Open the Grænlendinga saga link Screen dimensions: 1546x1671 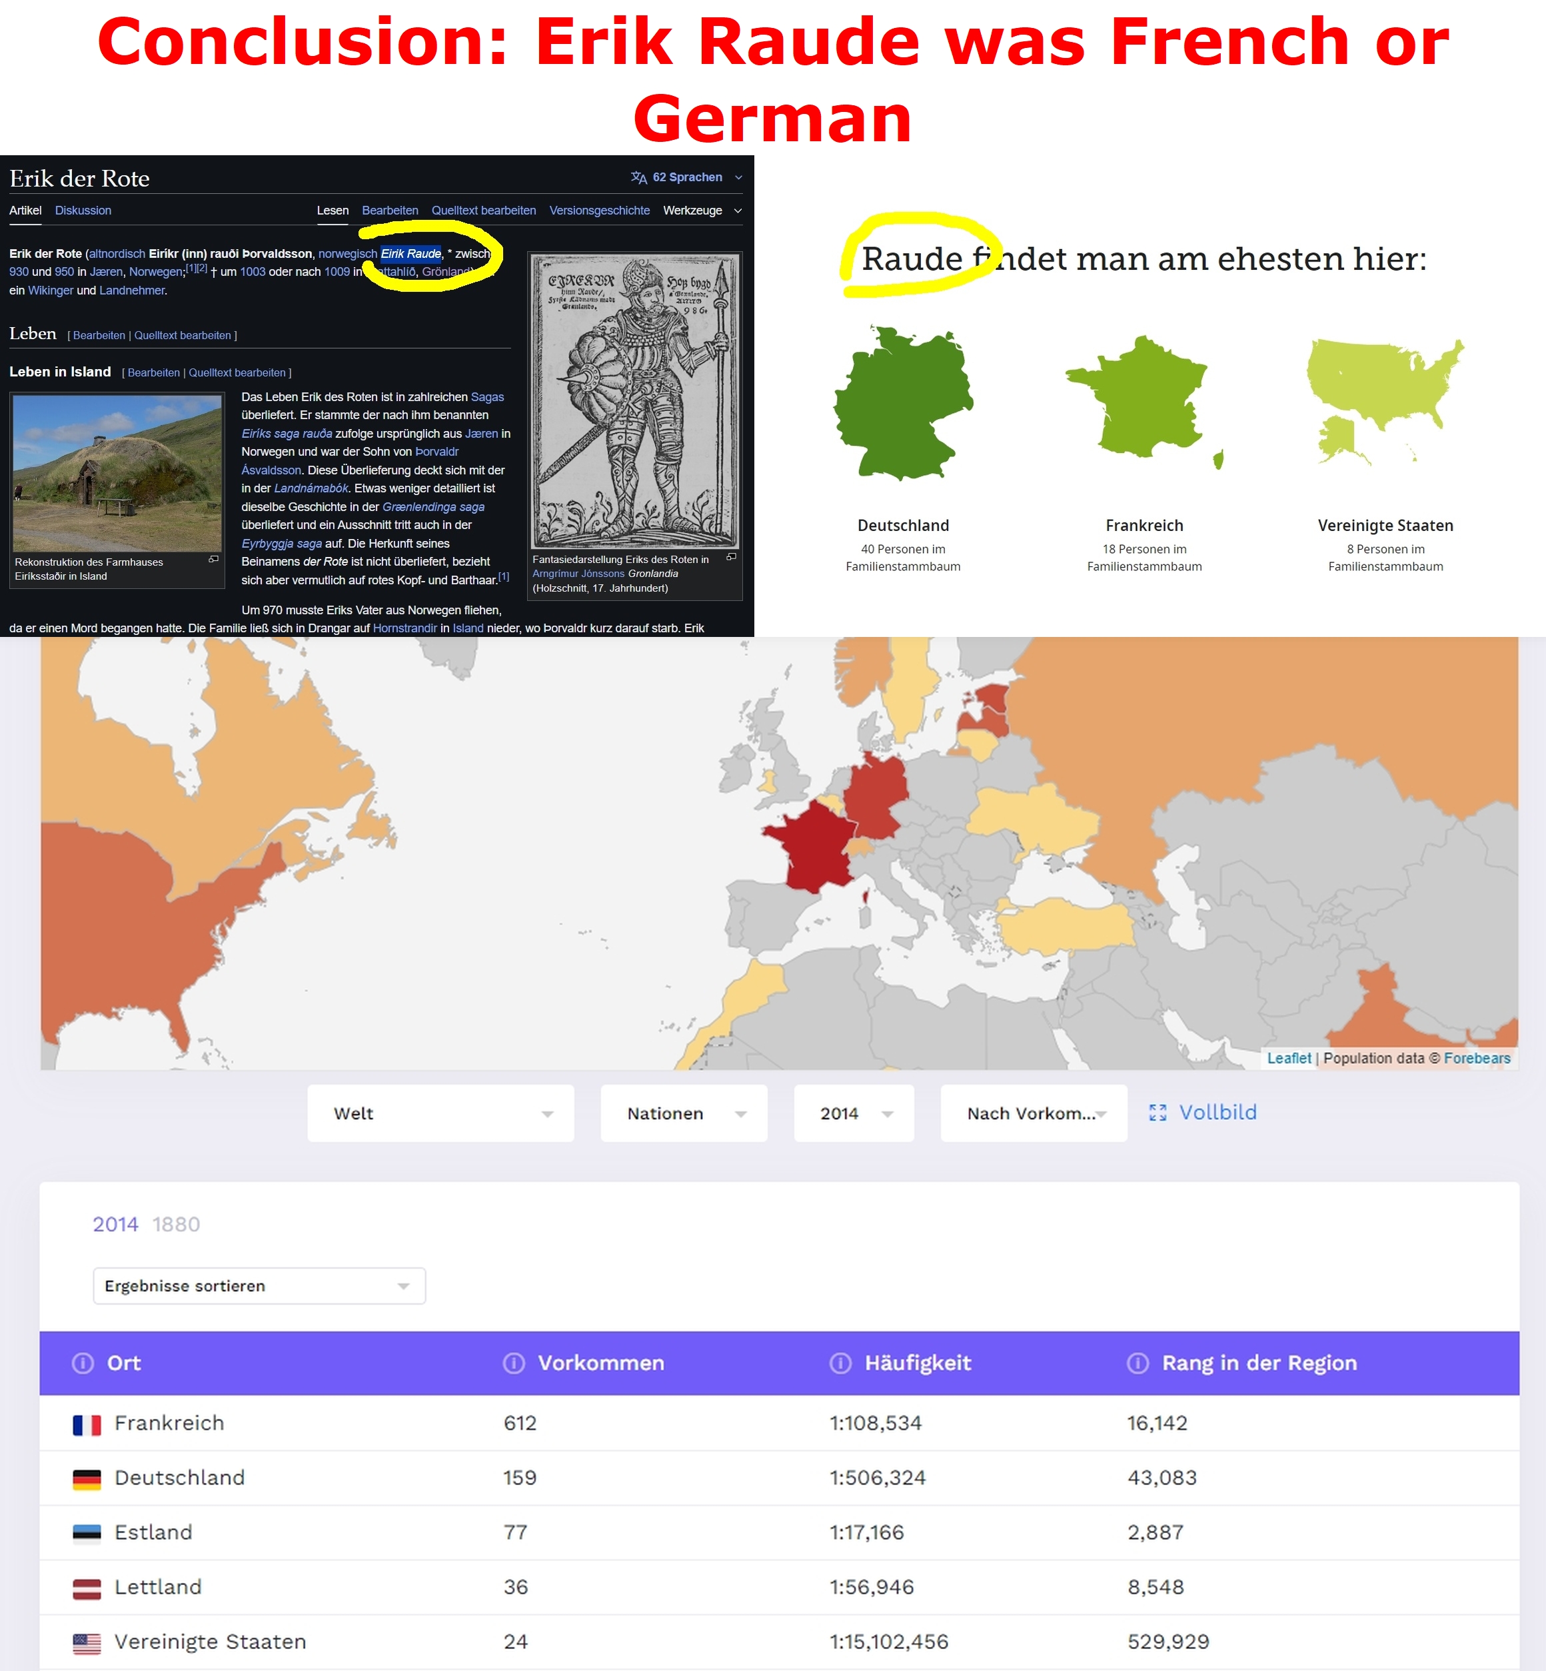click(432, 507)
